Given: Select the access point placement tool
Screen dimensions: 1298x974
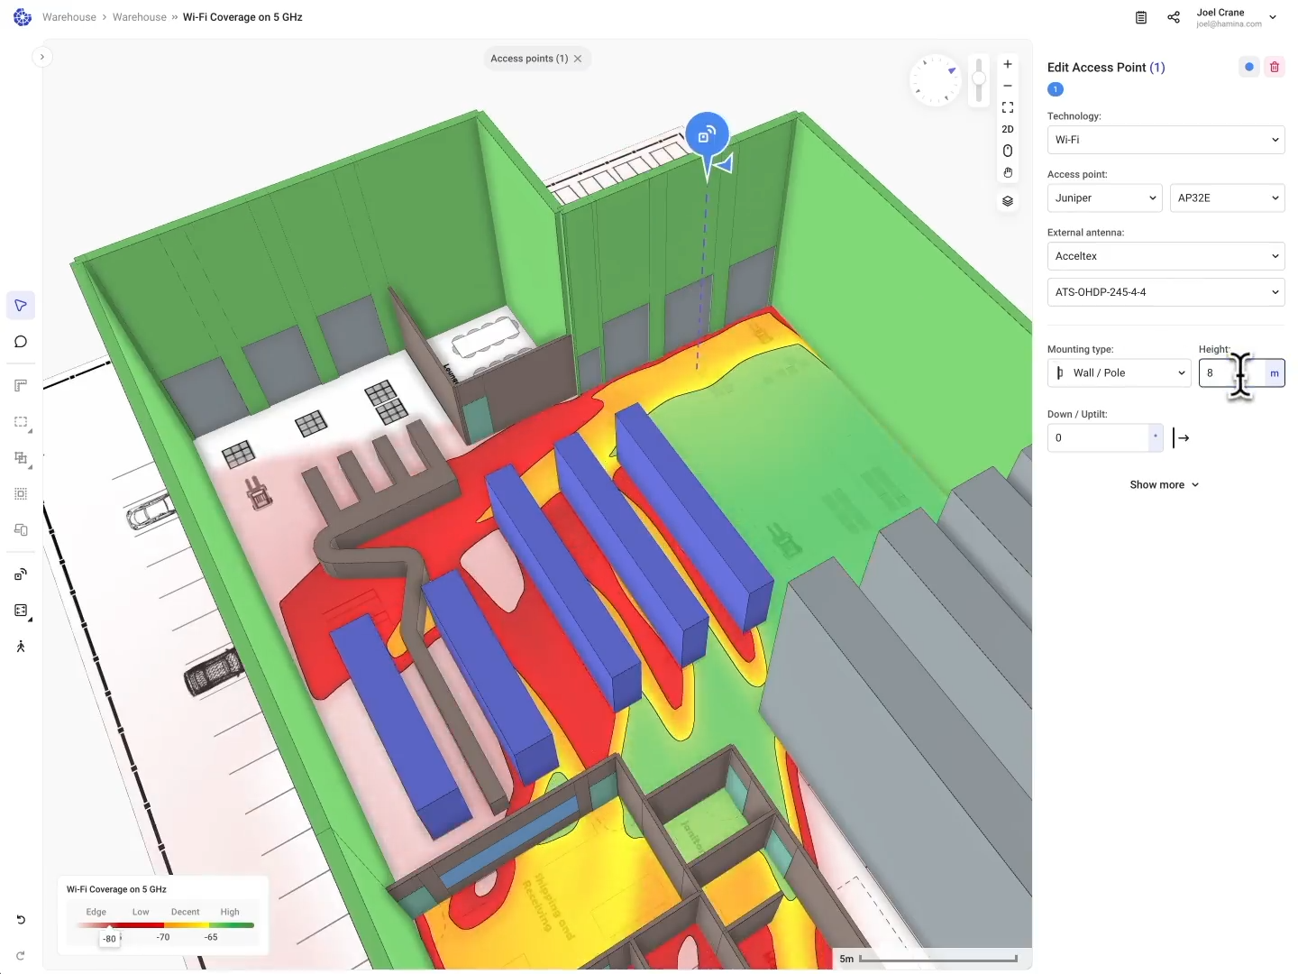Looking at the screenshot, I should [x=21, y=574].
